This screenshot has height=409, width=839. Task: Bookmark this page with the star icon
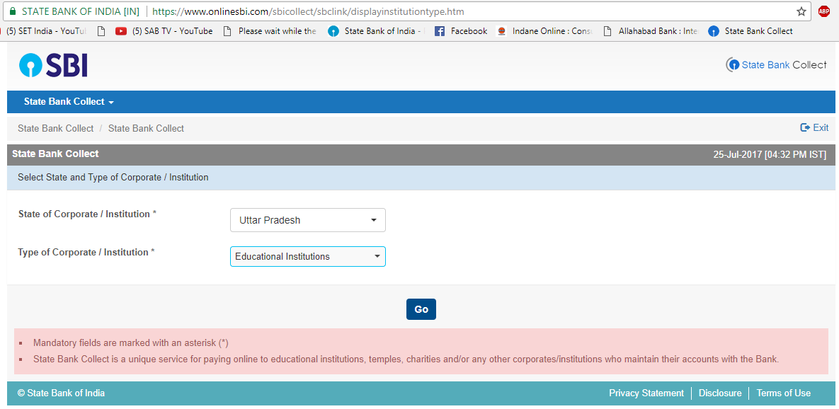point(801,11)
